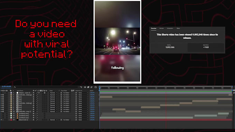235x132 pixels.
Task: Click the Stretch column header
Action: click(x=92, y=91)
